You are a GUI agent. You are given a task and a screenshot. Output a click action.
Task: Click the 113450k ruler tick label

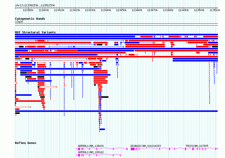[x=121, y=10]
